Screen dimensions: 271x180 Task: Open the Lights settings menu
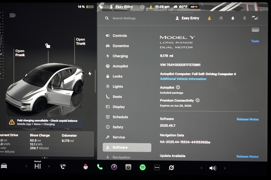114,86
